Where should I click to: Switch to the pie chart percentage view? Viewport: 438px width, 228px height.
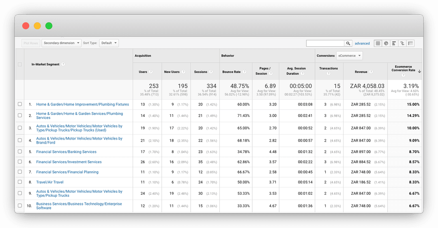click(386, 43)
